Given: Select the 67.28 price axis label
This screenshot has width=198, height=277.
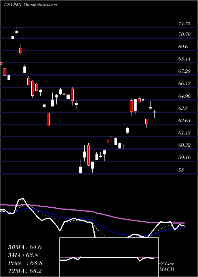Looking at the screenshot, I should (185, 71).
